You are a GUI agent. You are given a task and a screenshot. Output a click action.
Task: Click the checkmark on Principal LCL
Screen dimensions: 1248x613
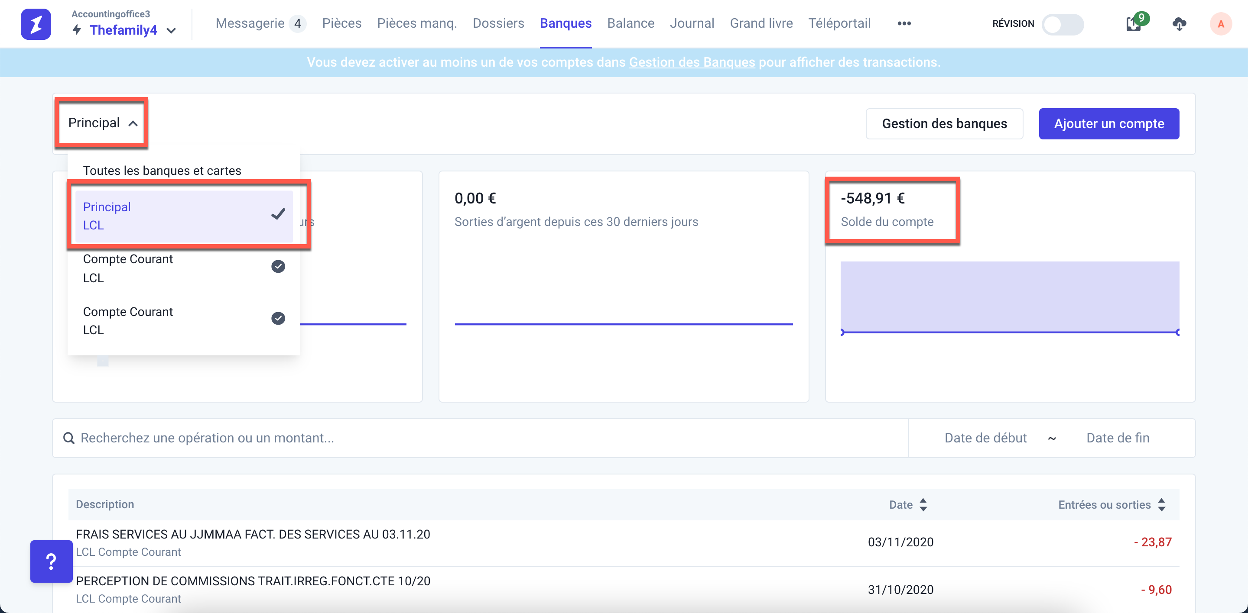[x=278, y=214]
